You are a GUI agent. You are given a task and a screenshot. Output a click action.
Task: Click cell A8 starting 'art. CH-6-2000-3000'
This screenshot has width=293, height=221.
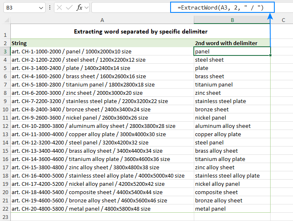click(102, 93)
